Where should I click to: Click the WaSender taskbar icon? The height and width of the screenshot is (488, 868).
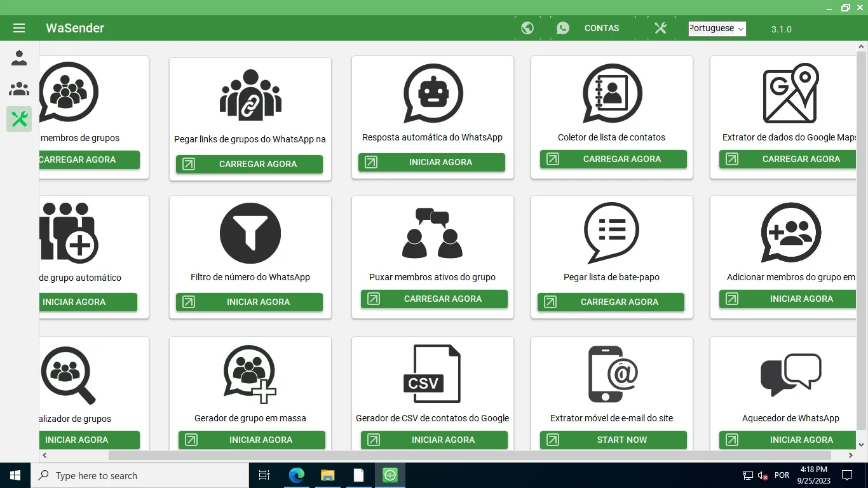coord(390,475)
